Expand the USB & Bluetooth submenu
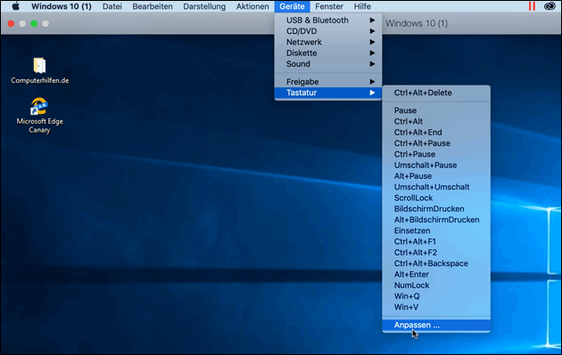This screenshot has height=355, width=562. click(x=328, y=20)
